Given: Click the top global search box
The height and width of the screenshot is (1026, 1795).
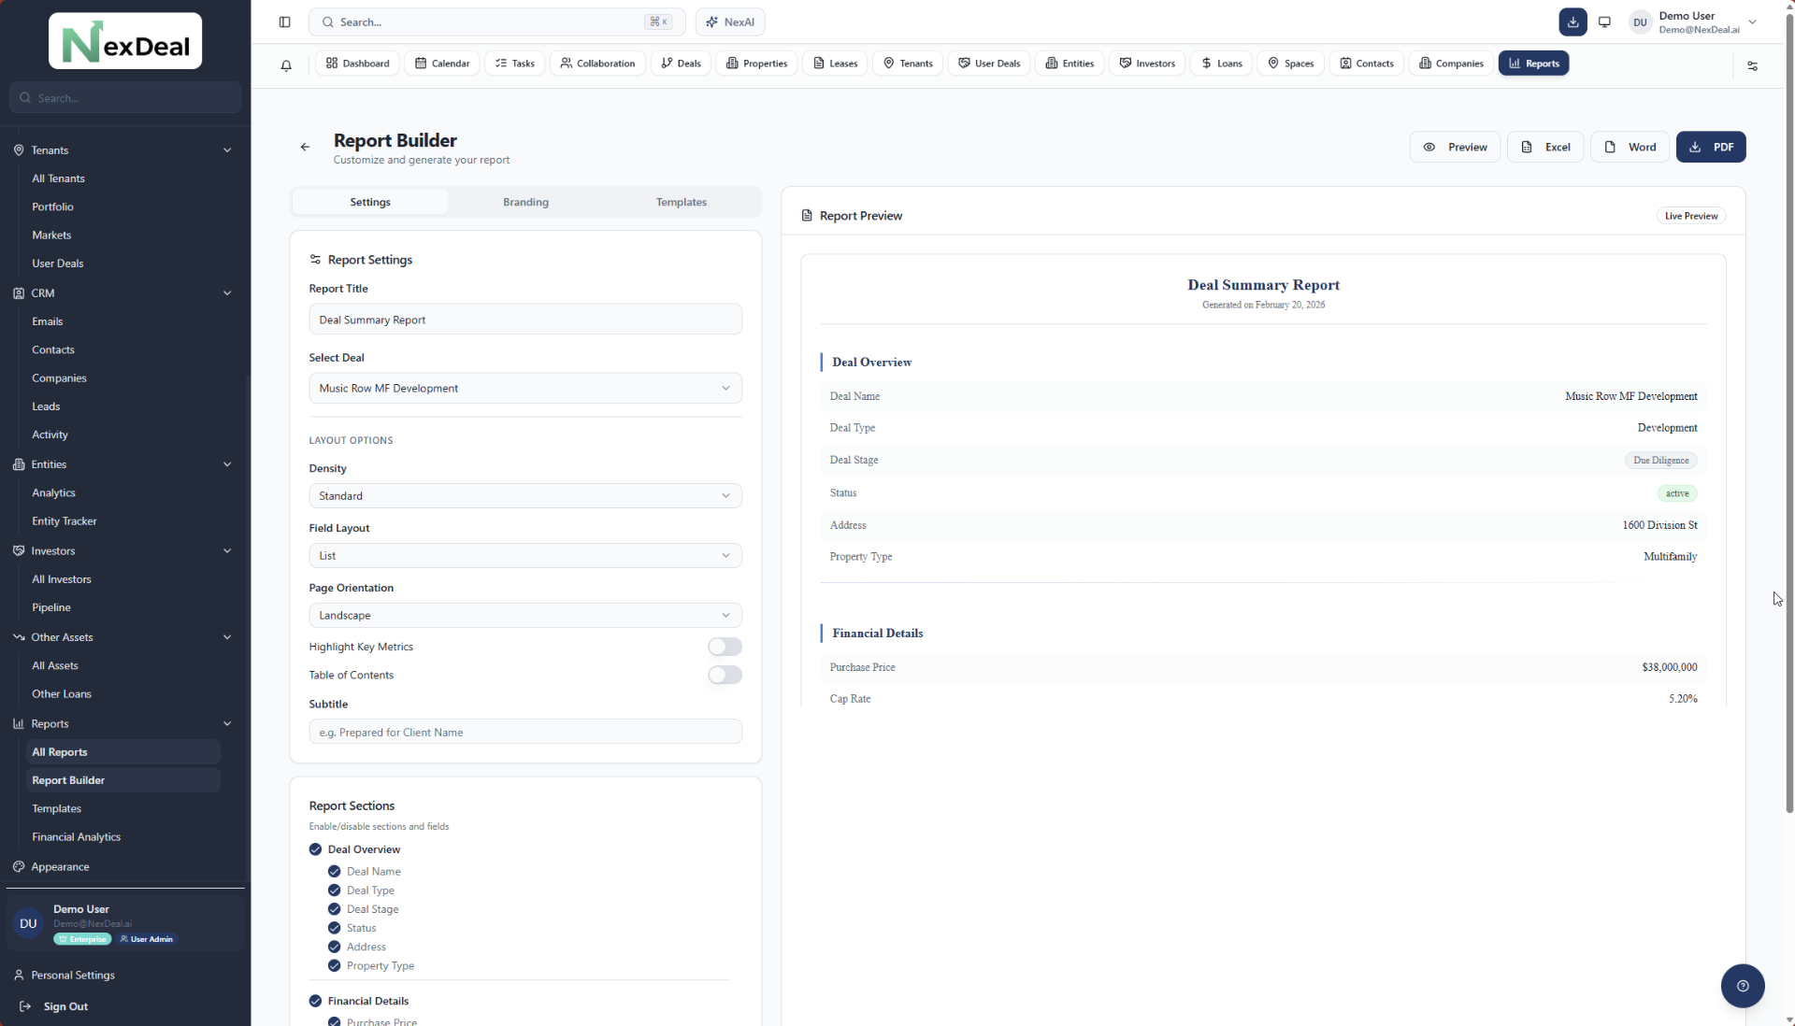Looking at the screenshot, I should click(x=497, y=21).
